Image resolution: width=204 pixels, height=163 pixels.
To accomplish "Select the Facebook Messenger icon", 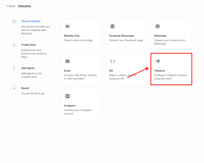I will point(113,26).
